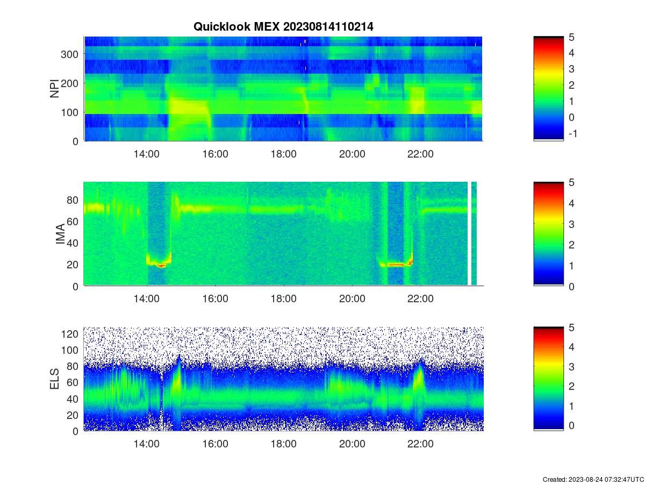The image size is (645, 484).
Task: Select the 20 tick on ELS y-axis
Action: click(x=74, y=415)
